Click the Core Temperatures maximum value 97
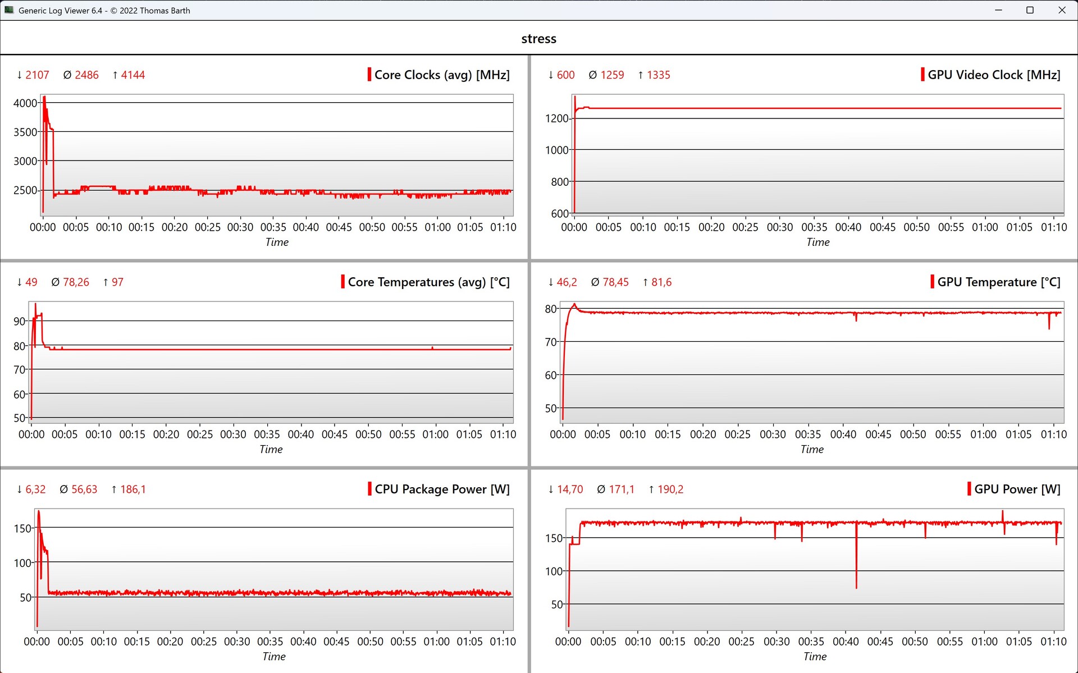This screenshot has height=673, width=1078. [x=117, y=282]
